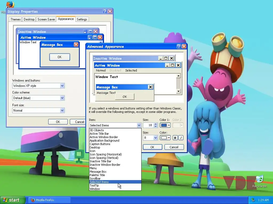Open the Color 1 swatch picker

coord(165,125)
